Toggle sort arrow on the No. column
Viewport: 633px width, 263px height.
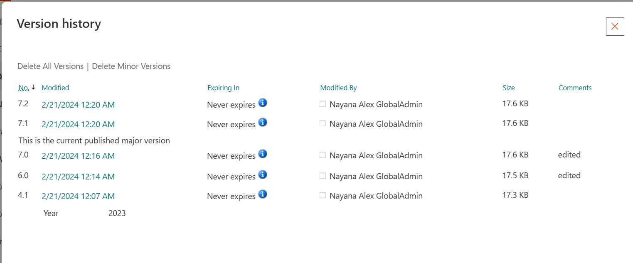pos(33,87)
